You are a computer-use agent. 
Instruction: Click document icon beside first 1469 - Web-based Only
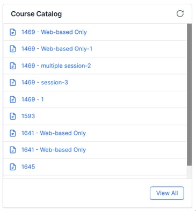point(12,32)
